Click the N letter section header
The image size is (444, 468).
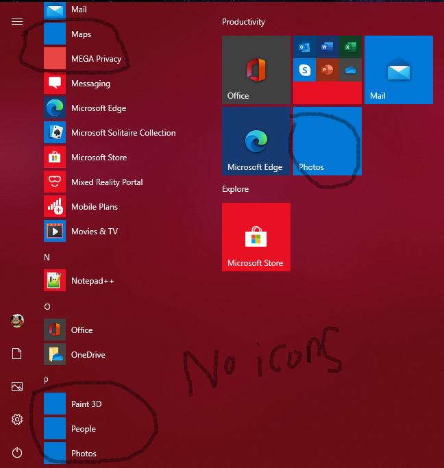47,257
